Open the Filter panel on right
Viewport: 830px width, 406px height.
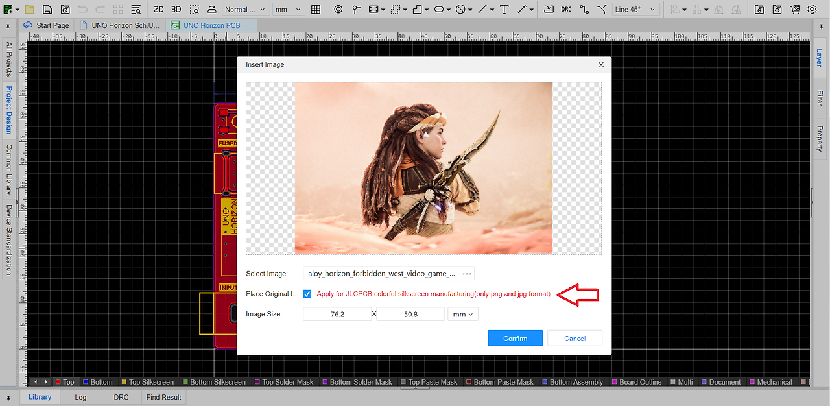coord(820,98)
